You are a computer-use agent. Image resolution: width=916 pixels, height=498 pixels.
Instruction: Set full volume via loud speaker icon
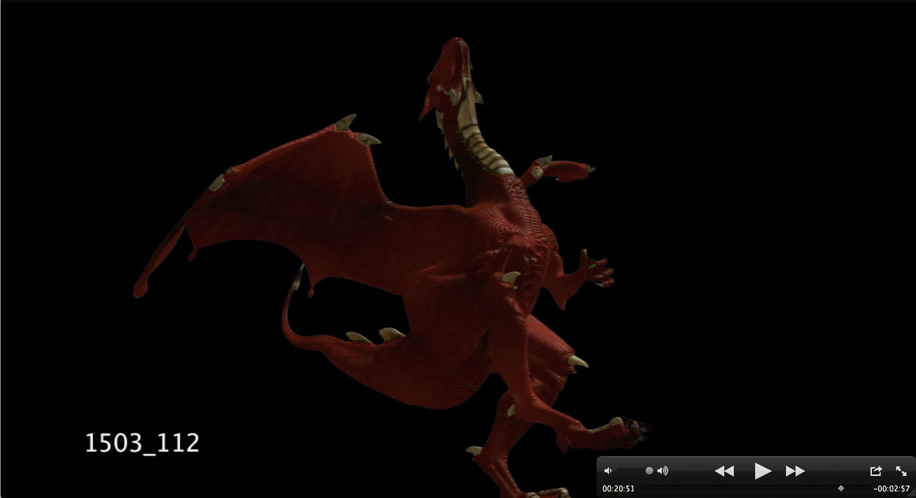[663, 471]
